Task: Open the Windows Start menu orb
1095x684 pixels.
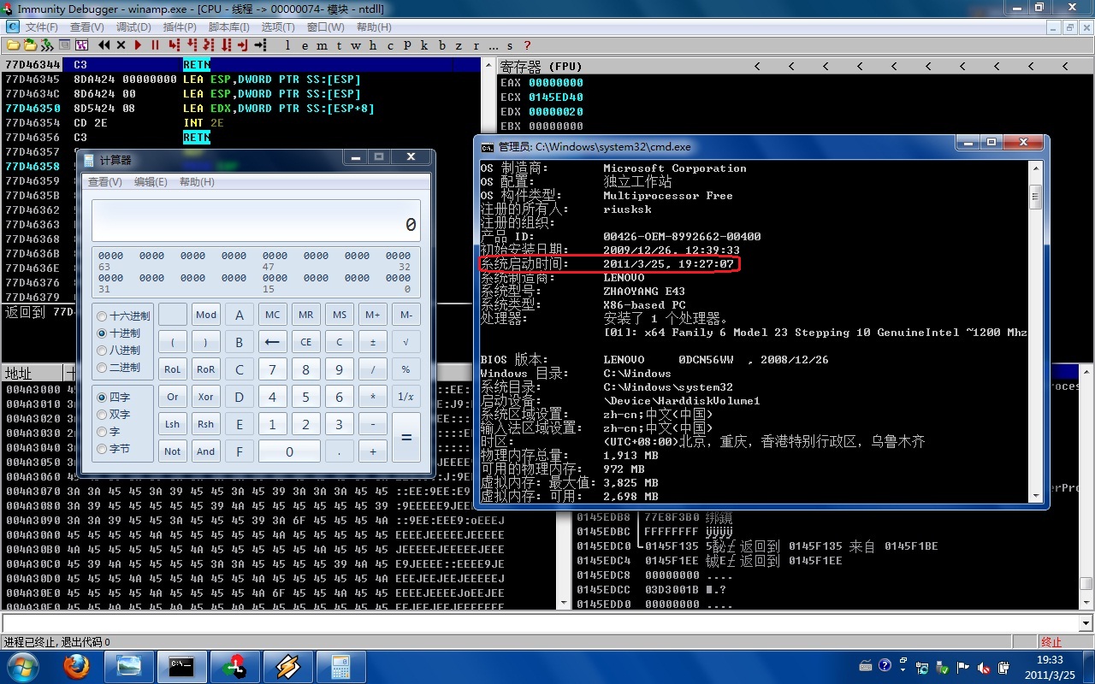Action: point(24,666)
